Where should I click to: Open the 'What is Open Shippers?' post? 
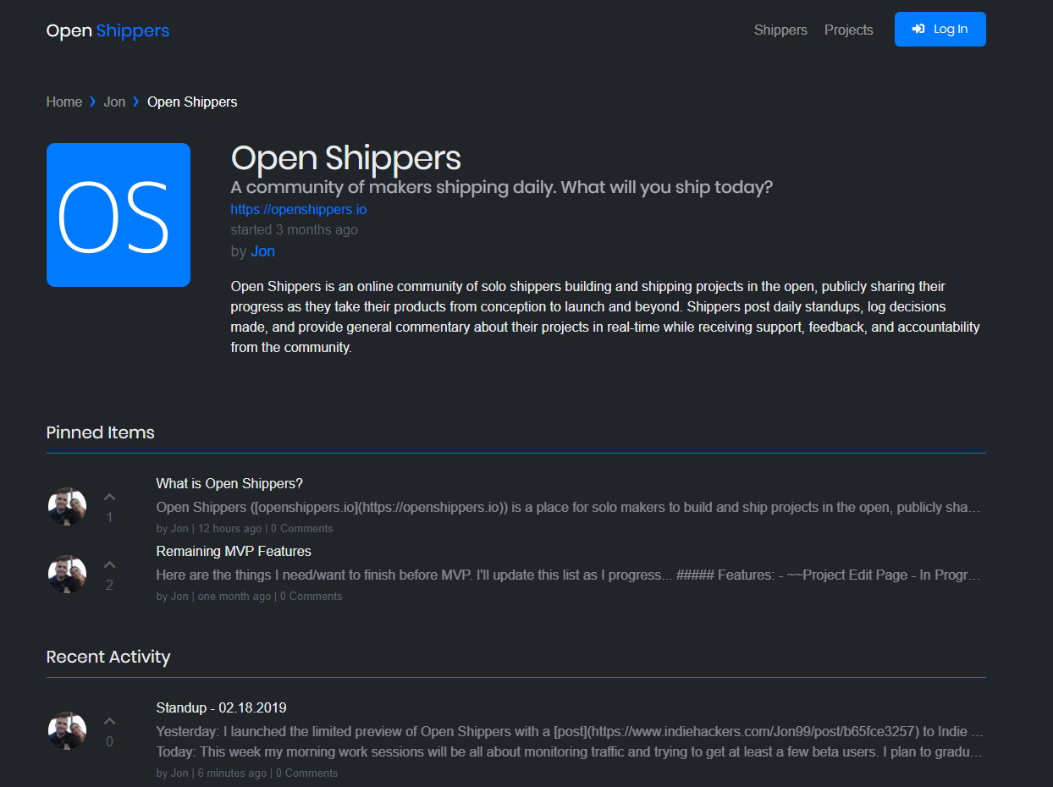click(x=229, y=483)
